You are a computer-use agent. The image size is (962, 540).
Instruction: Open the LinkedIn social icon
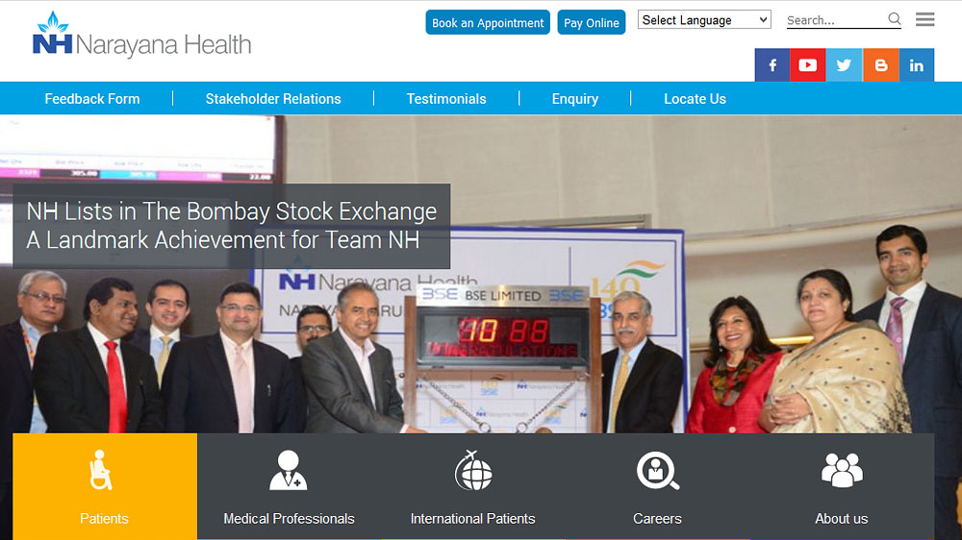tap(917, 65)
